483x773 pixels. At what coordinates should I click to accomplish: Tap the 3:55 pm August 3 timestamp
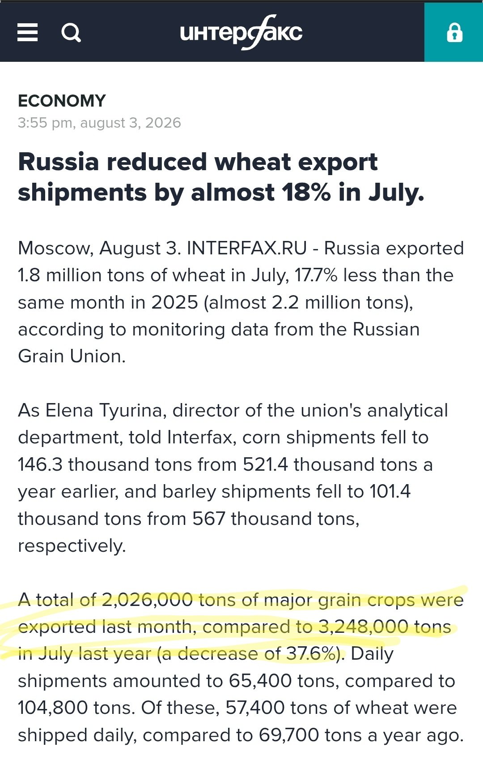(99, 123)
